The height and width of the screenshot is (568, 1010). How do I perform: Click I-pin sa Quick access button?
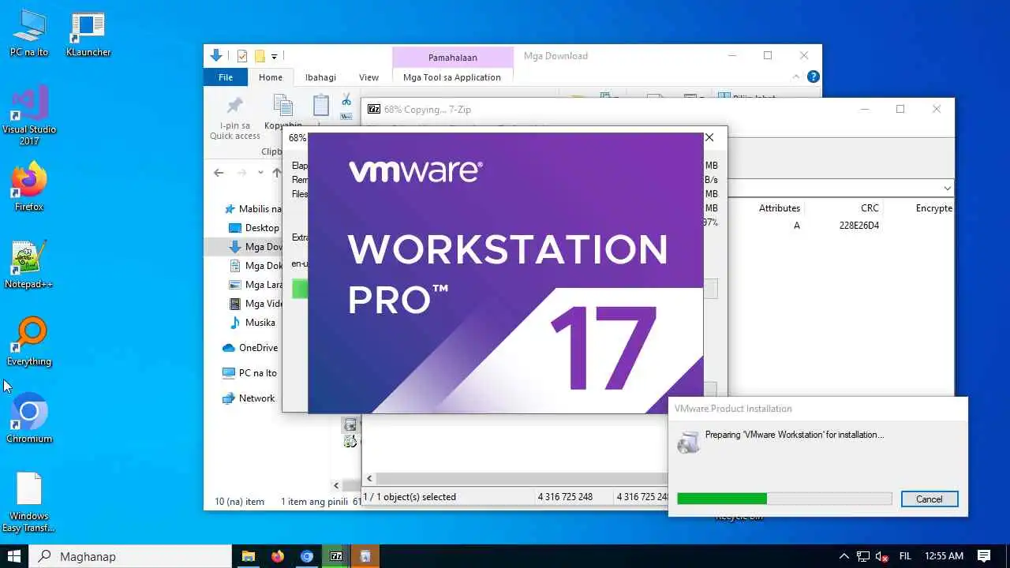point(234,118)
